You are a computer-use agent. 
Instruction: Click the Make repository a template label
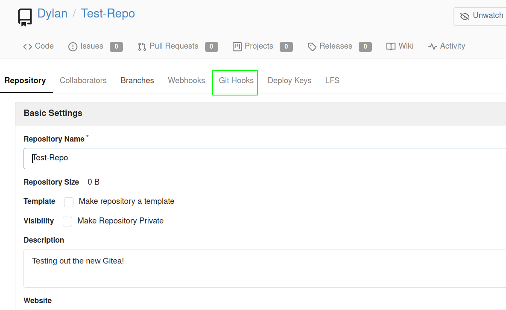pos(126,201)
